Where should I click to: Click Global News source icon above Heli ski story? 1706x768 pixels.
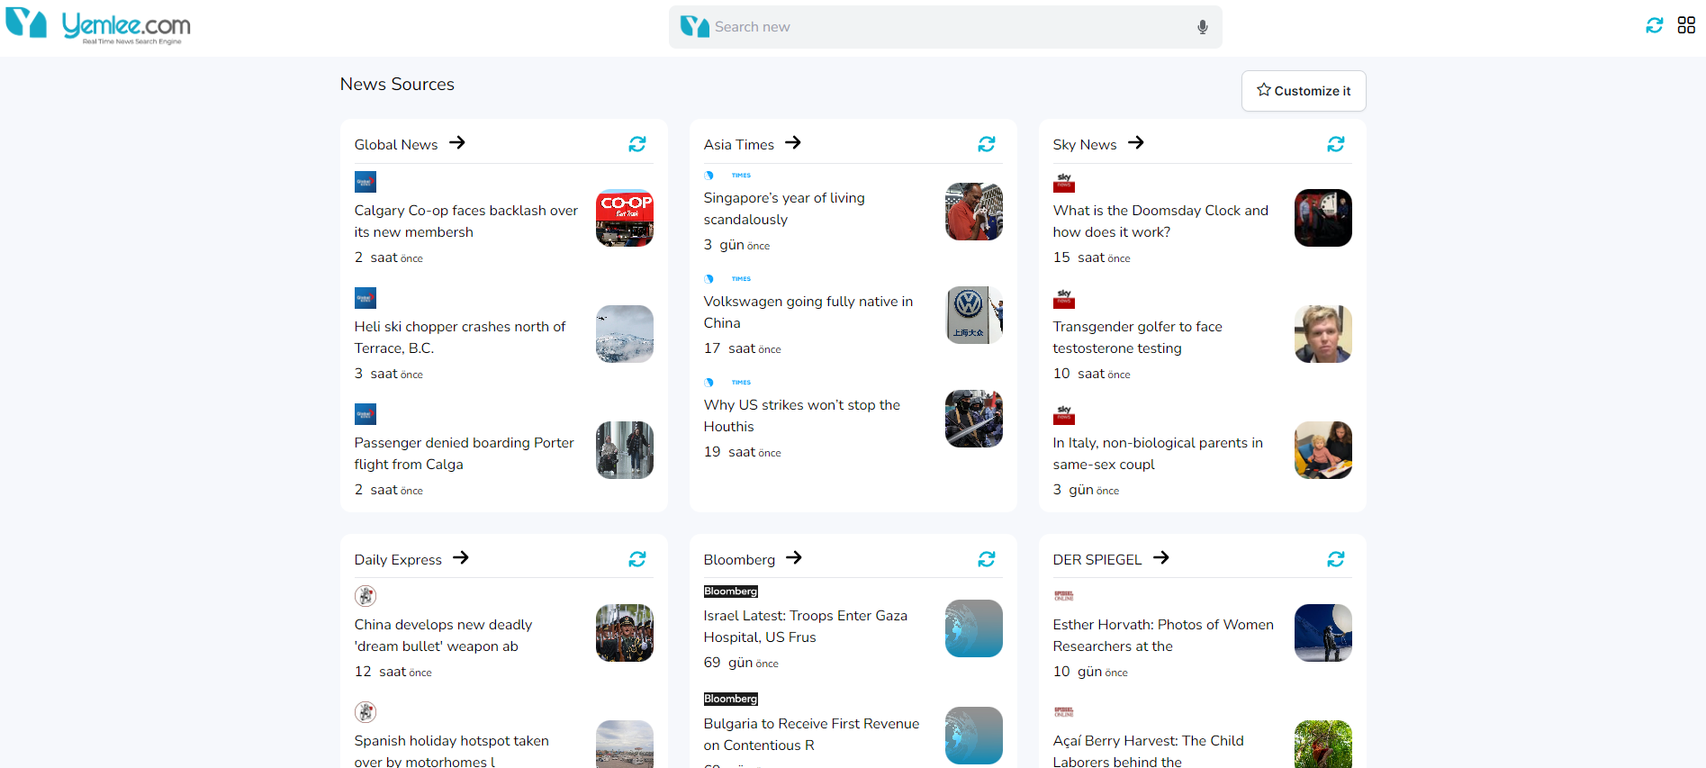(366, 298)
